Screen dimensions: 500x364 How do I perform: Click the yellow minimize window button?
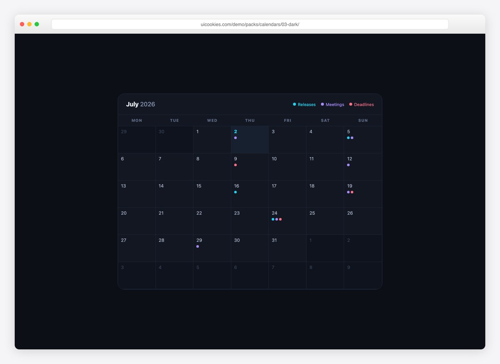[x=29, y=24]
